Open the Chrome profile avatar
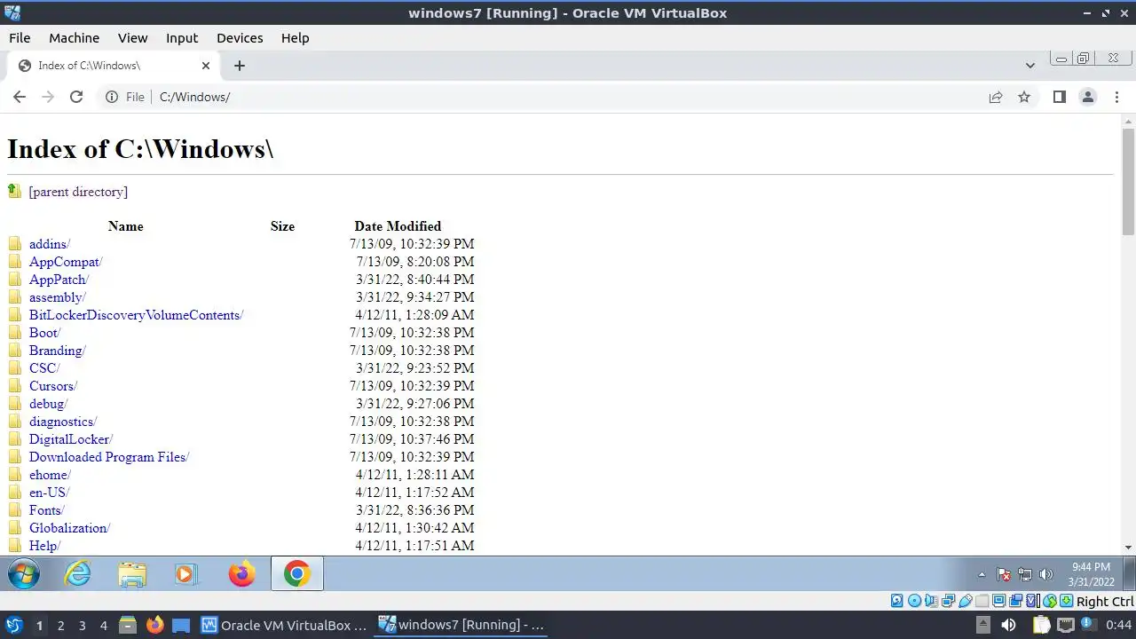 click(x=1087, y=97)
